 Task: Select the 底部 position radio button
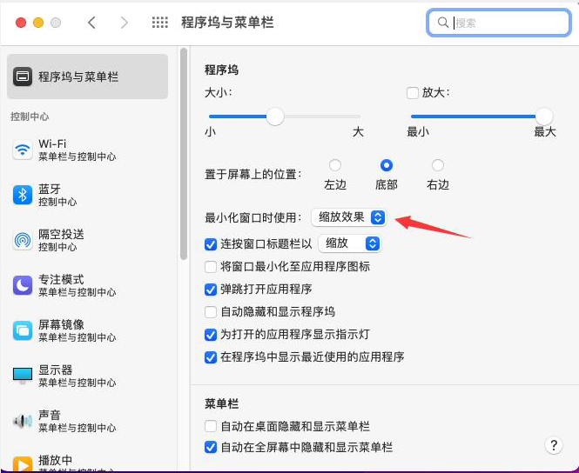point(387,165)
